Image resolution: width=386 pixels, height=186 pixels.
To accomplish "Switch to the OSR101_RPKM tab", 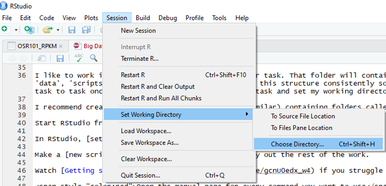I will [x=37, y=46].
